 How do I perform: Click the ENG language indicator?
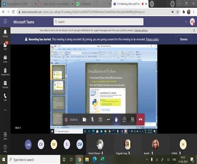(174, 159)
